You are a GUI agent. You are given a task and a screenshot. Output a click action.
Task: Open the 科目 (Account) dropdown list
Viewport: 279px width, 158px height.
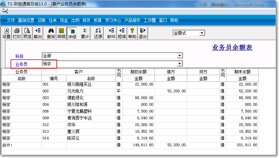tap(180, 56)
